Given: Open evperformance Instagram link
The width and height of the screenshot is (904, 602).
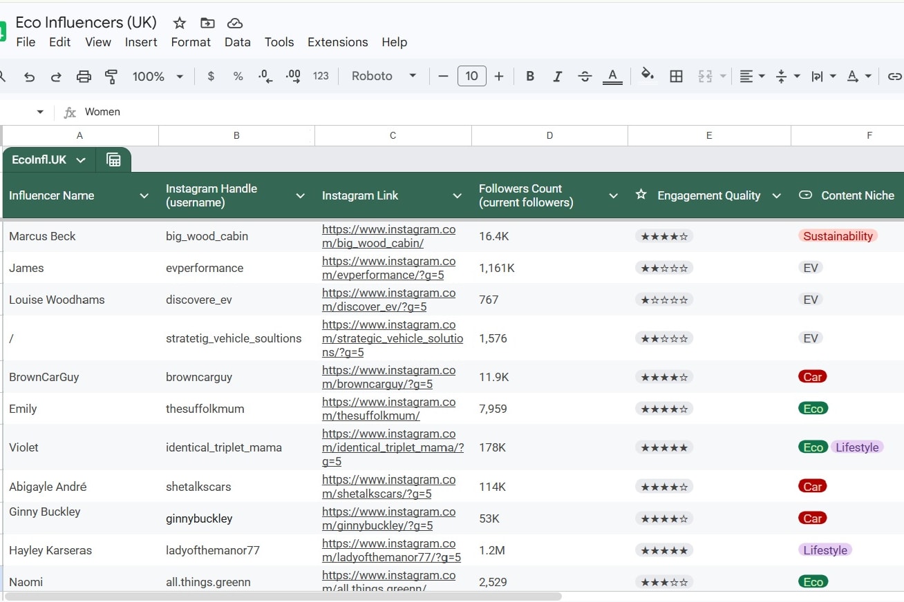Looking at the screenshot, I should point(388,268).
